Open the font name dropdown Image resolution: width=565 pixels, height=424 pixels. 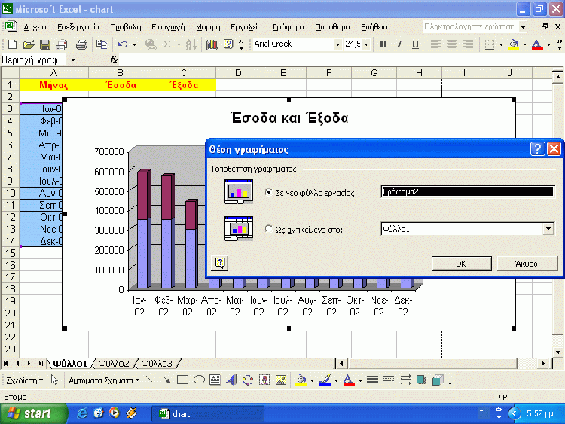coord(337,44)
